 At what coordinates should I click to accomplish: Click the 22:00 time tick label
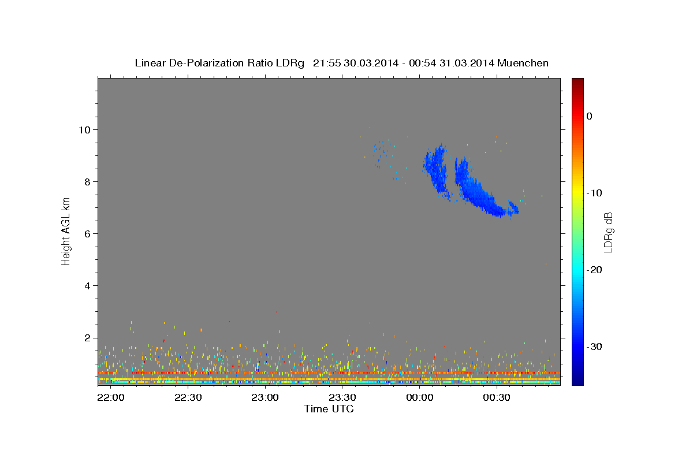click(110, 398)
